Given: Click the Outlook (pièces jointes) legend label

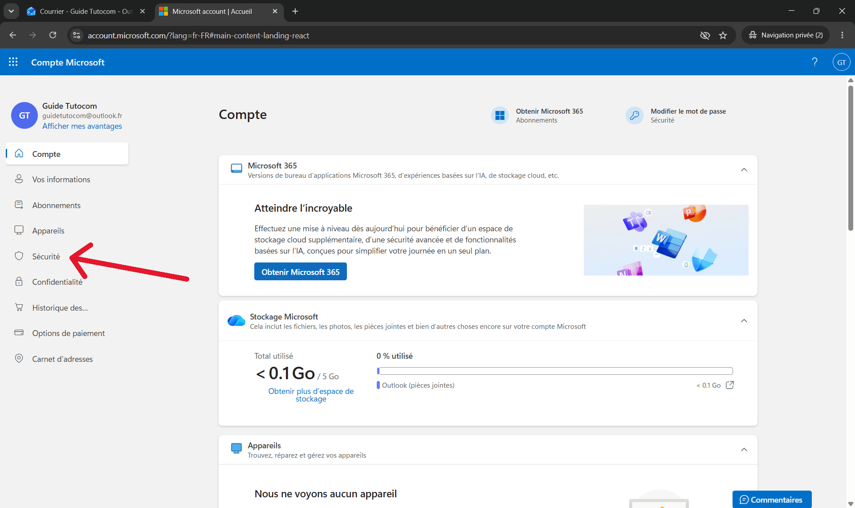Looking at the screenshot, I should pyautogui.click(x=418, y=385).
